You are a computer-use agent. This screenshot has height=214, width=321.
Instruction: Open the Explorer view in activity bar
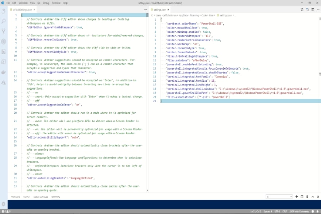(4, 11)
